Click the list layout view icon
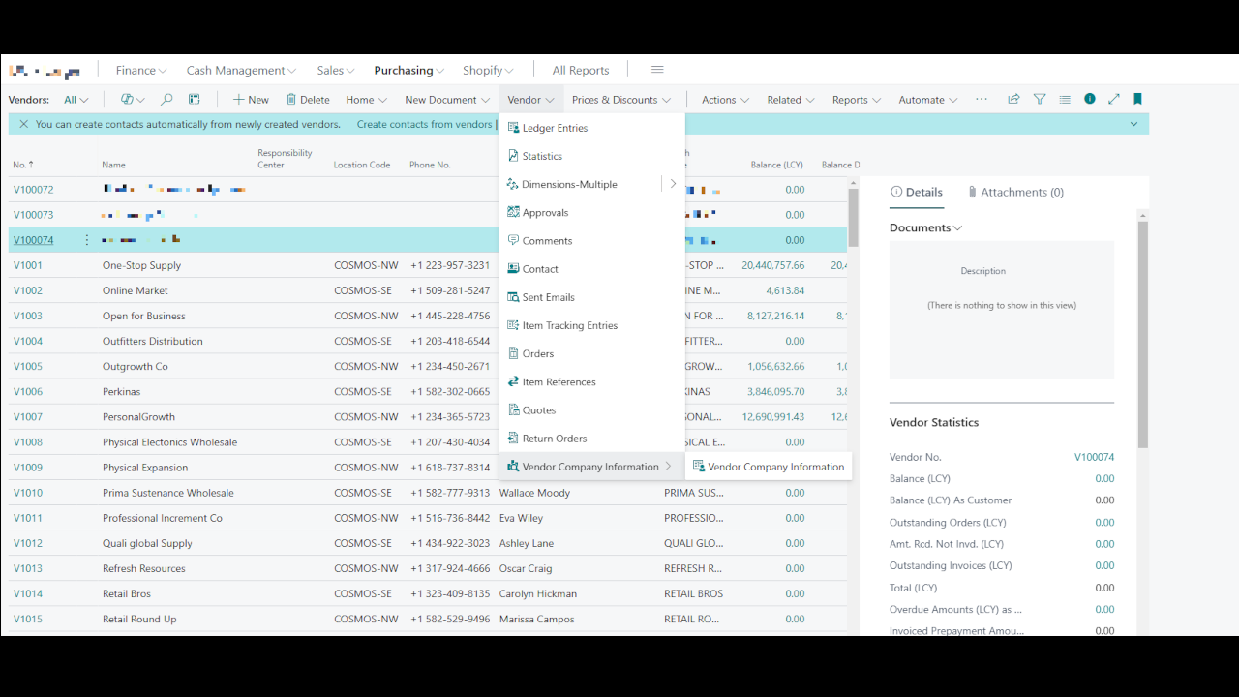 click(194, 99)
